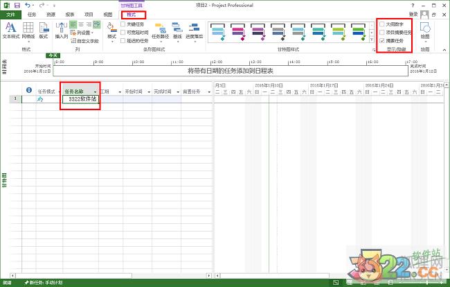450x287 pixels.
Task: Open Task Path (任务路径) tool
Action: (x=160, y=31)
